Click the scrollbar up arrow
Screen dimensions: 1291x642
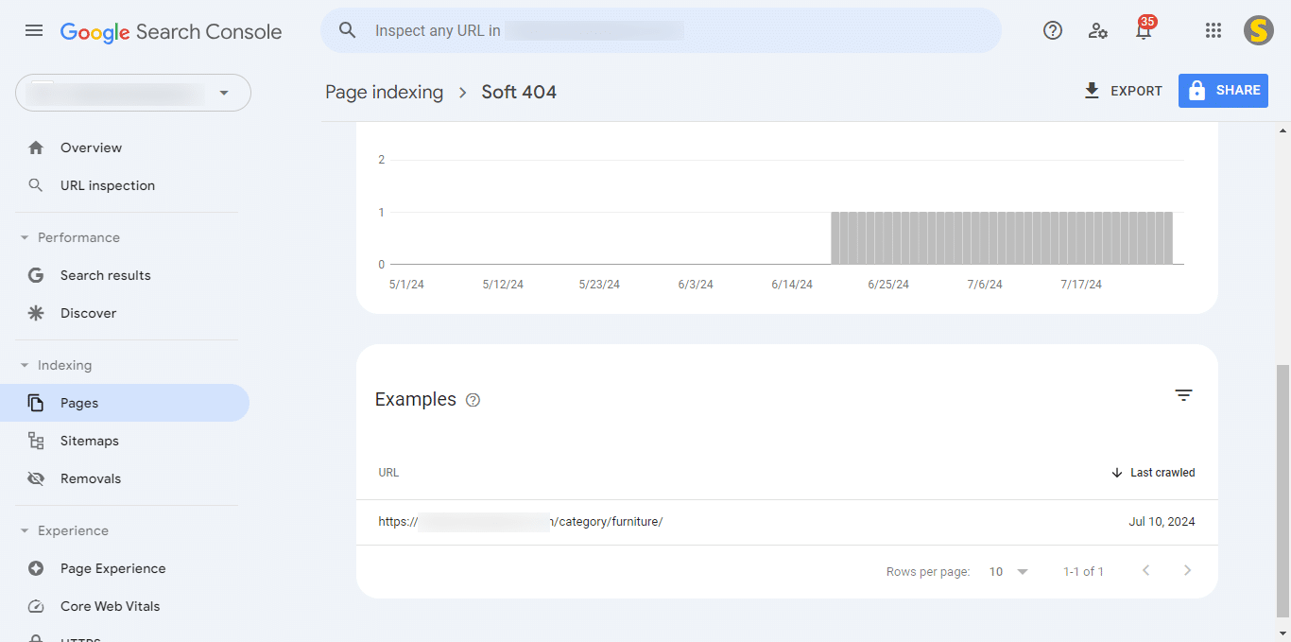[1282, 130]
